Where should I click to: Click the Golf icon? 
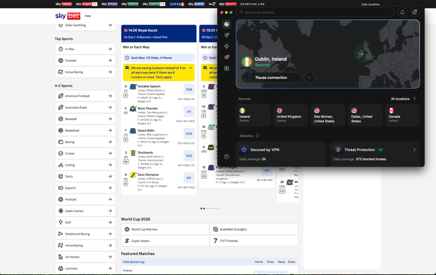point(60,222)
